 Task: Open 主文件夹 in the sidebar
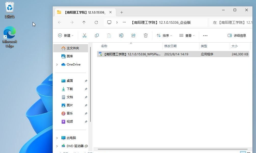click(x=71, y=48)
